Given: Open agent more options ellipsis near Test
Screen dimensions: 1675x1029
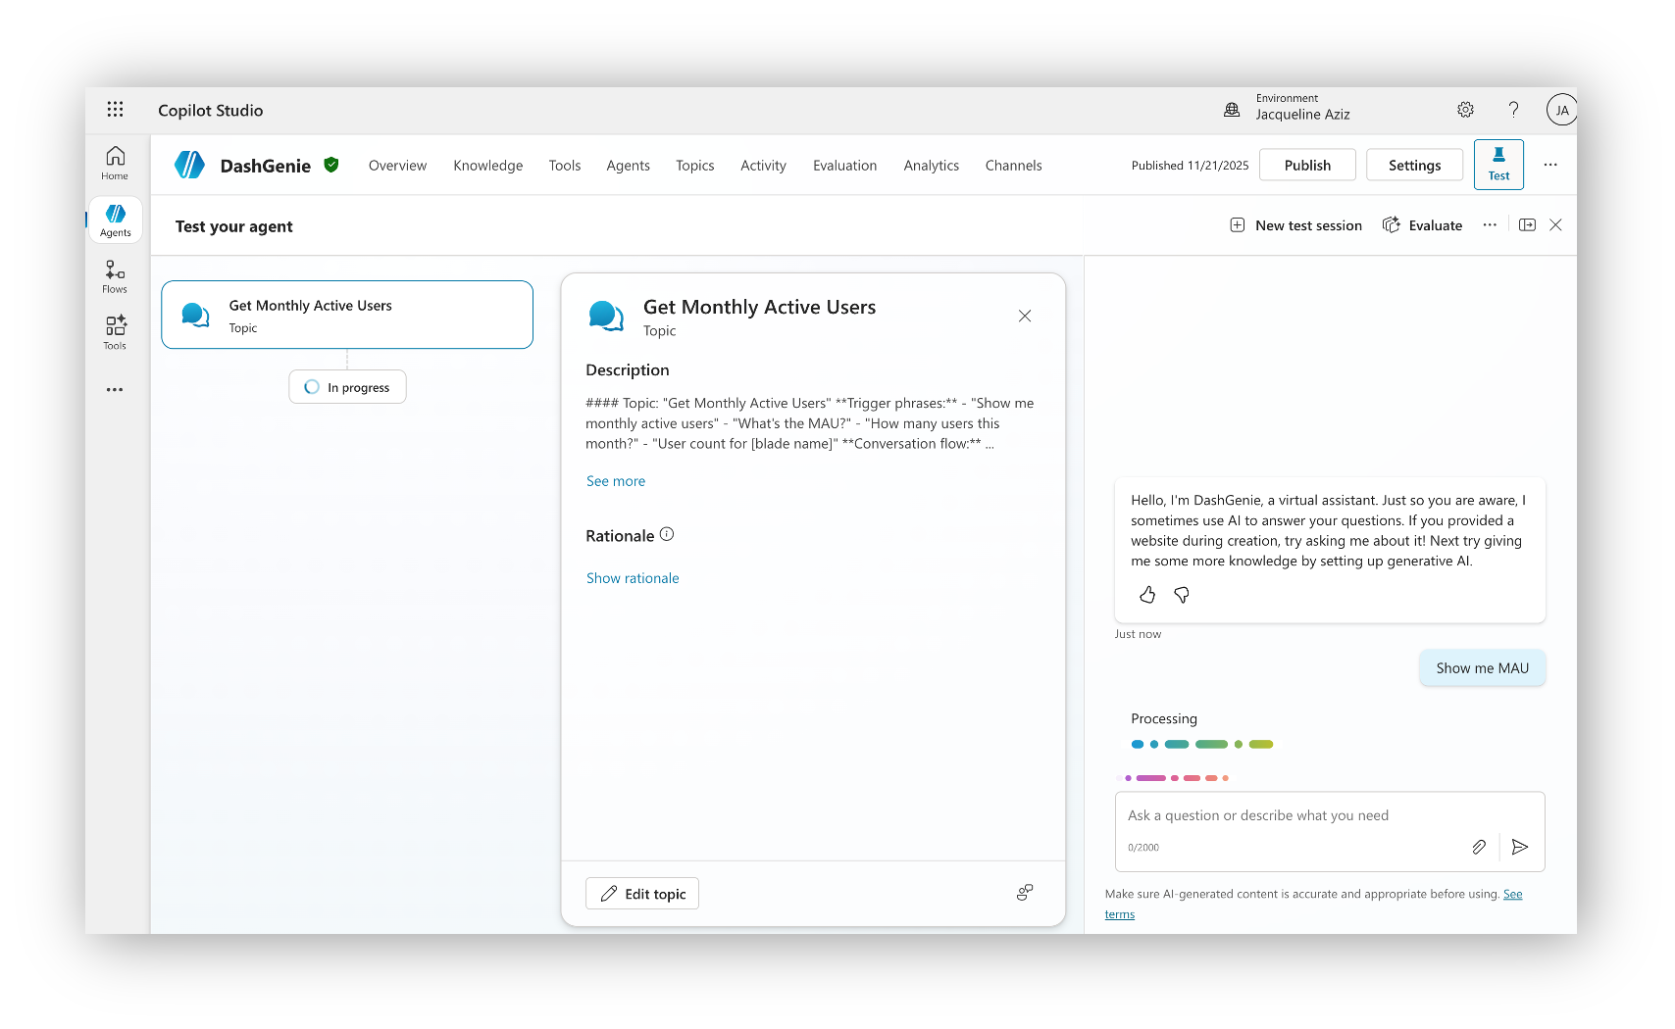Looking at the screenshot, I should pos(1550,165).
